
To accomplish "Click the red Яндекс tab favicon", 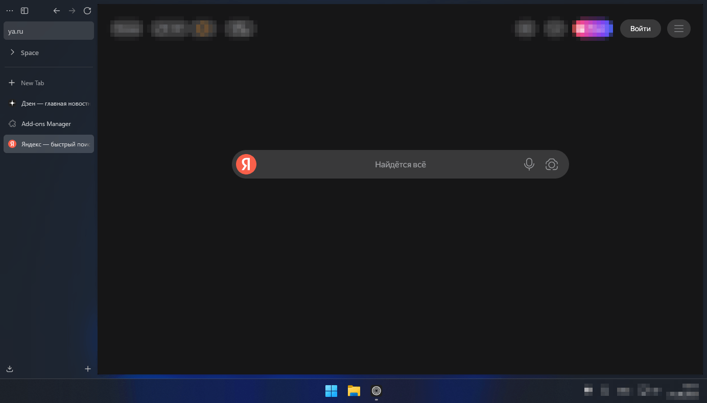I will [x=12, y=144].
